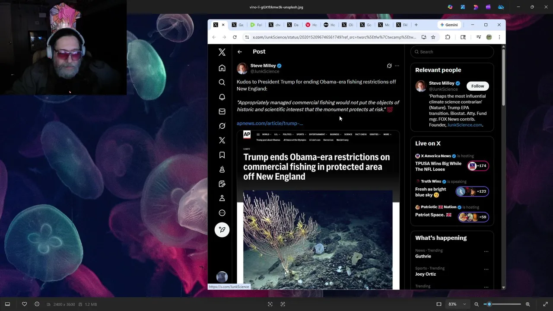Open the post's three-dot More menu
553x311 pixels.
click(397, 66)
